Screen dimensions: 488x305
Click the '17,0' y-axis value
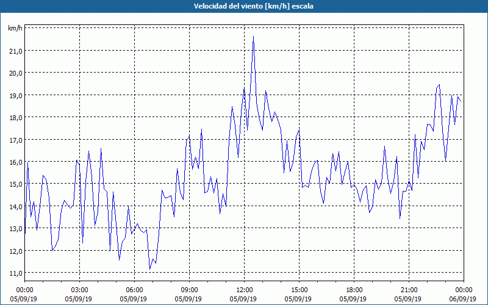(16, 140)
